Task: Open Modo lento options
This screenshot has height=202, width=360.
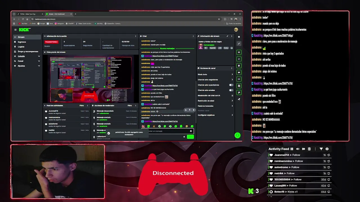Action: click(215, 74)
